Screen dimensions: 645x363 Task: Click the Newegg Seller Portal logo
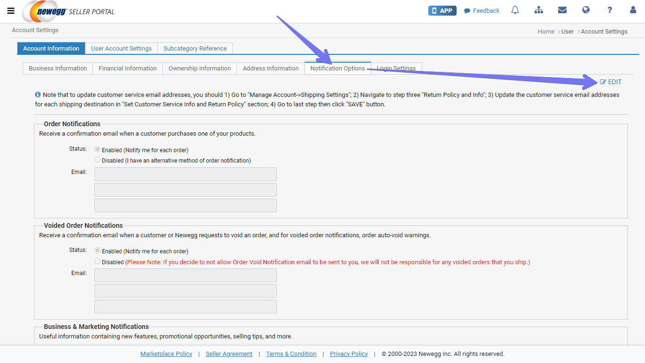[x=68, y=11]
